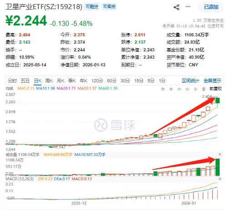Click the MA60:1.39 moving average label
Image resolution: width=226 pixels, height=210 pixels.
point(108,88)
